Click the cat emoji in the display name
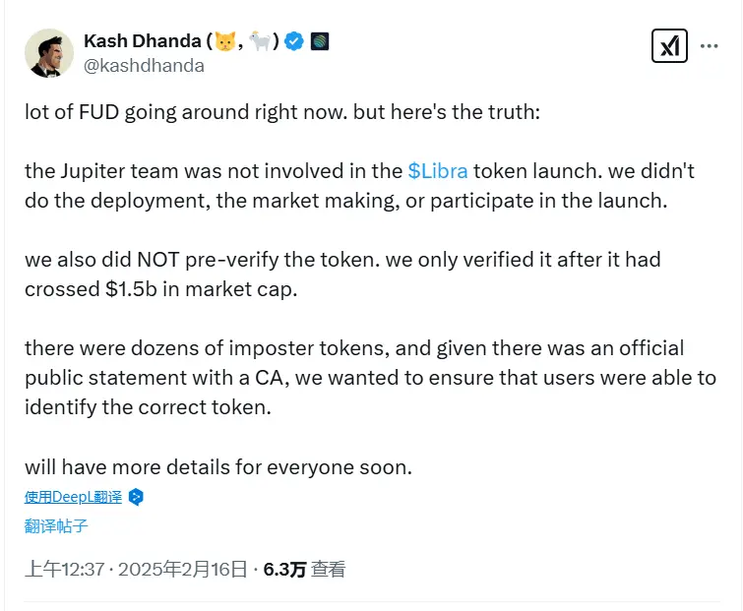 pos(226,41)
